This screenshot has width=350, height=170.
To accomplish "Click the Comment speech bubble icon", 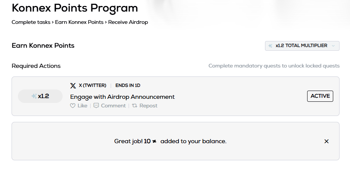I will pos(96,106).
